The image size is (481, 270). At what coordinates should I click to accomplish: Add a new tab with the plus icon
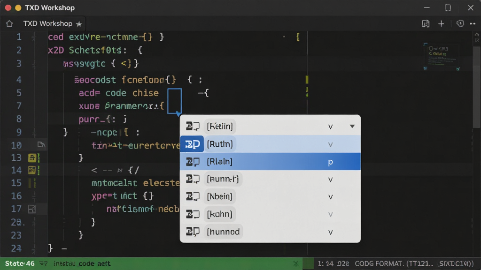pos(441,23)
